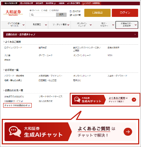
Task: Open リスク・手数料等 in the top bar
Action: pyautogui.click(x=92, y=3)
